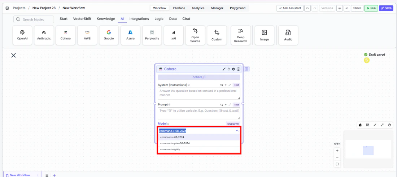This screenshot has width=397, height=177.
Task: Click Ask Assistant button
Action: pos(290,8)
